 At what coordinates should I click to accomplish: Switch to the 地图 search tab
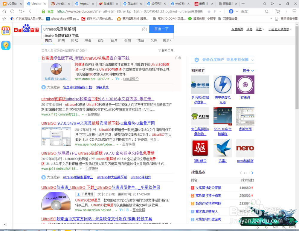[141, 40]
